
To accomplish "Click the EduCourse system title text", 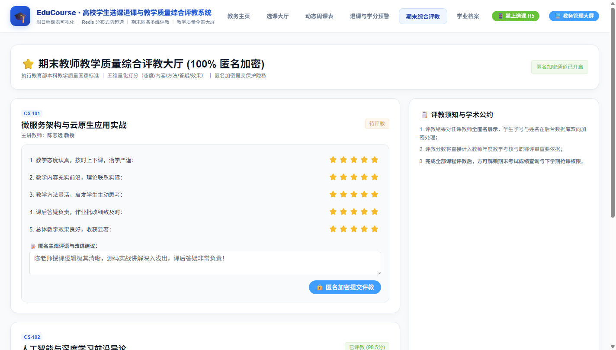I will pyautogui.click(x=124, y=13).
